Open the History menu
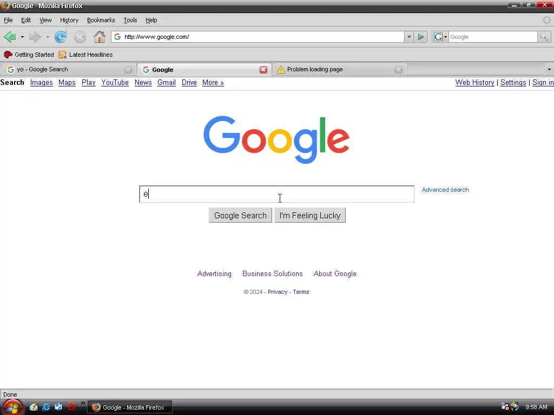The width and height of the screenshot is (554, 415). click(x=69, y=20)
